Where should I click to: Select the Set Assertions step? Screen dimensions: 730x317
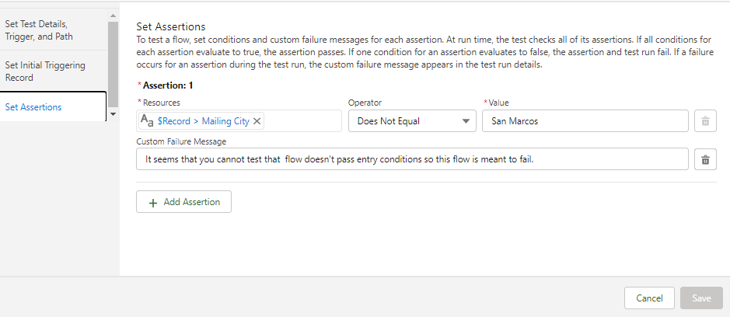tap(34, 107)
